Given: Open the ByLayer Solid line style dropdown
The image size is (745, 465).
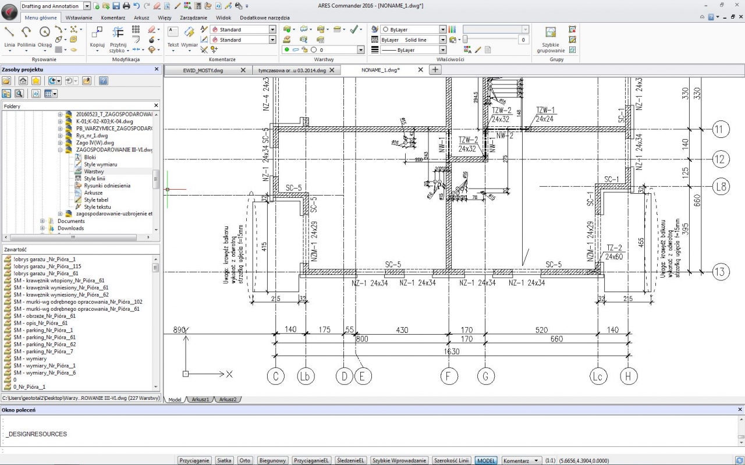Looking at the screenshot, I should 443,40.
